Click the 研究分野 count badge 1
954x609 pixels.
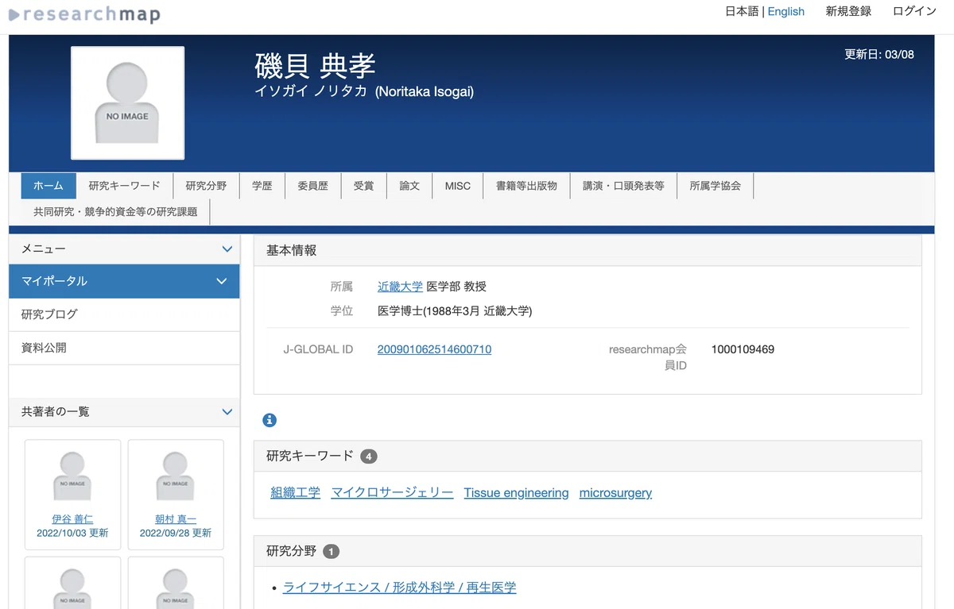click(331, 551)
